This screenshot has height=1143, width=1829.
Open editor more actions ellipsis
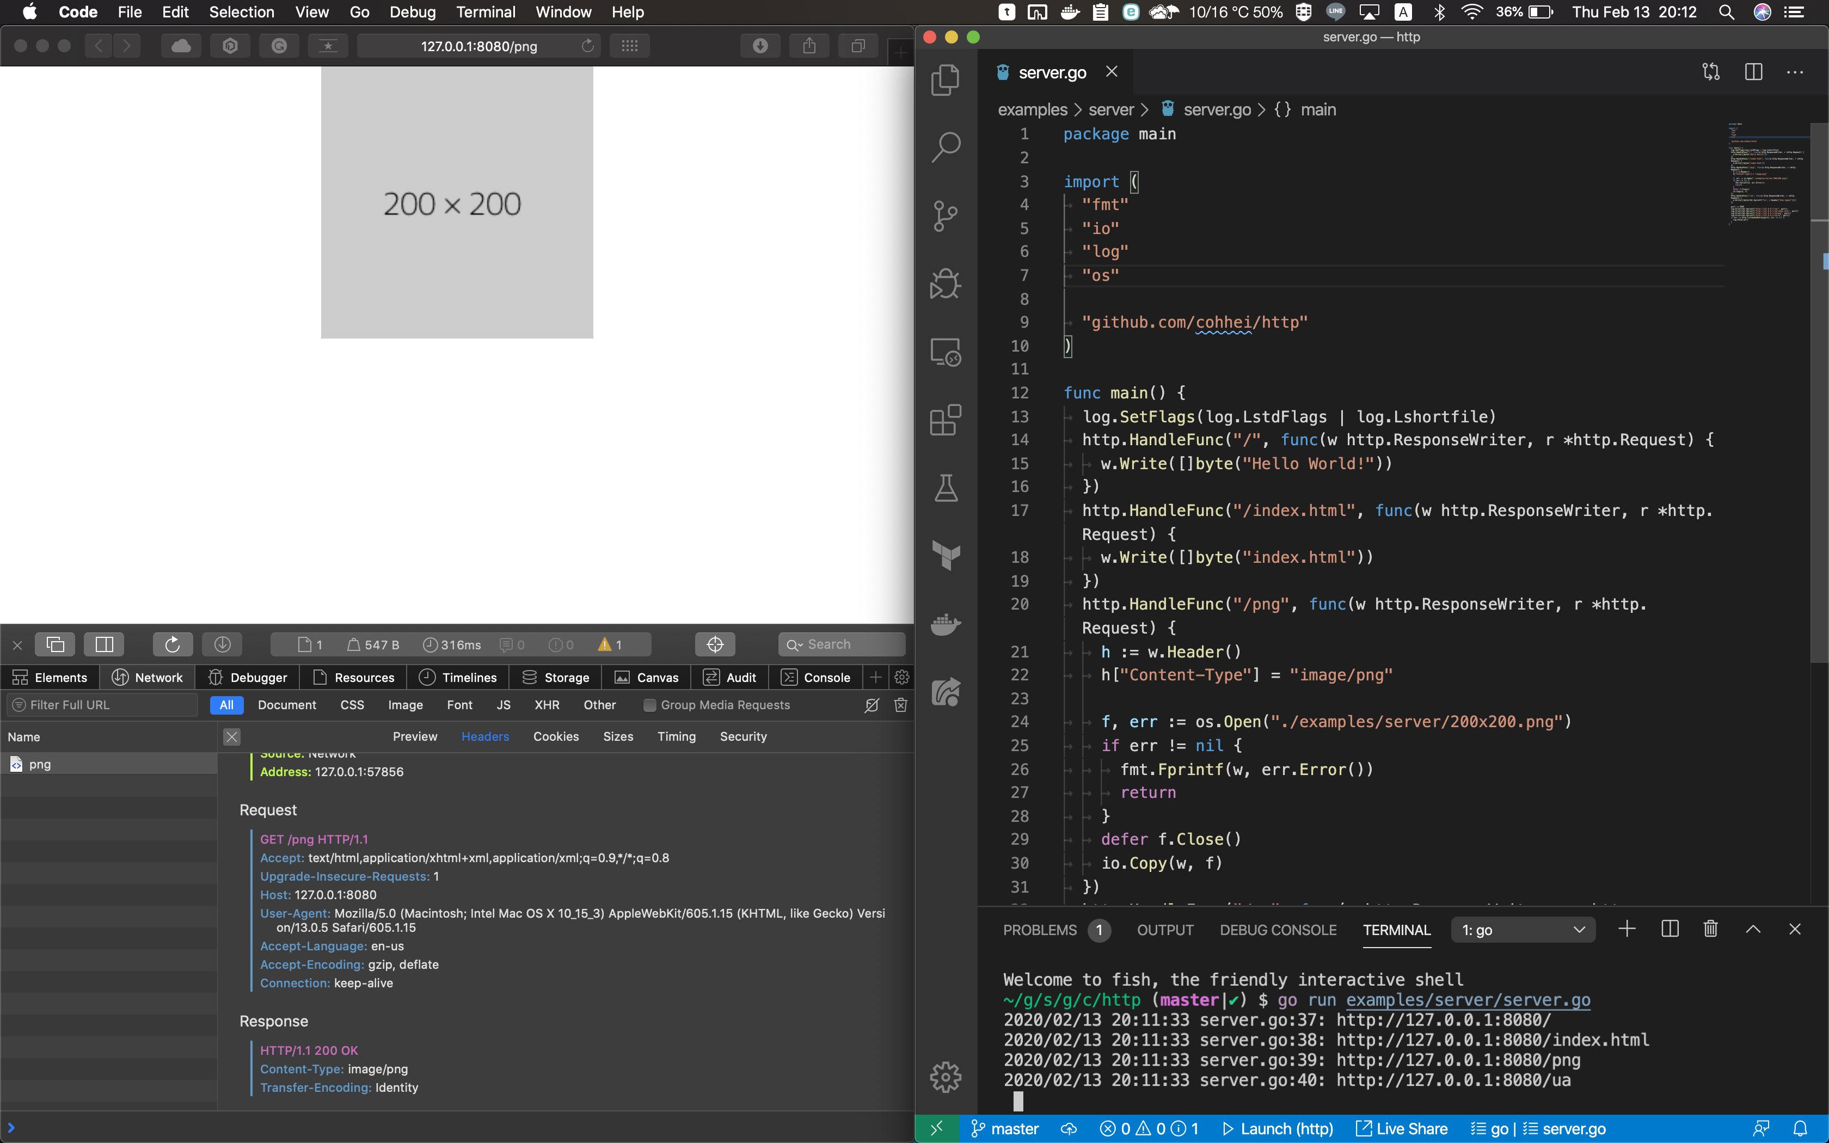[x=1795, y=72]
